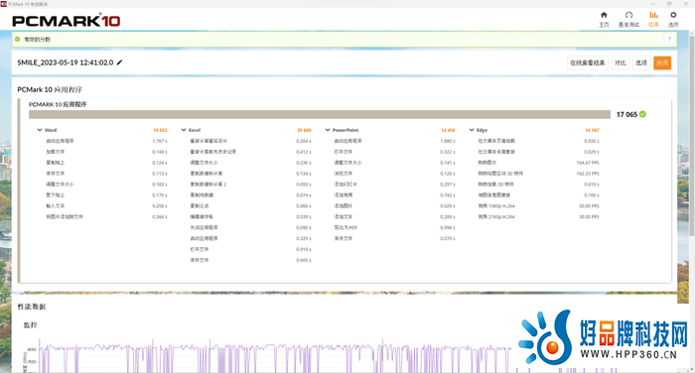Click the 视频 1080p H.264 row

[x=538, y=206]
